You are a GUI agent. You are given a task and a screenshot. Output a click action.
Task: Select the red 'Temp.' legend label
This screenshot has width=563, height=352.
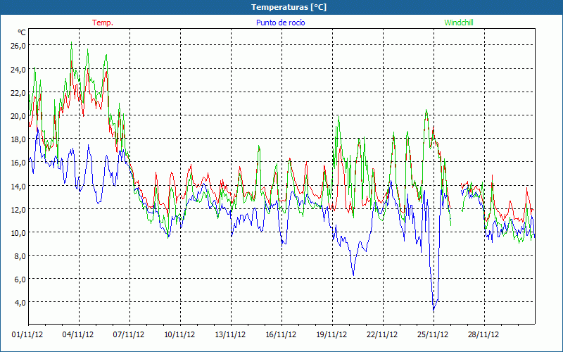pyautogui.click(x=103, y=23)
